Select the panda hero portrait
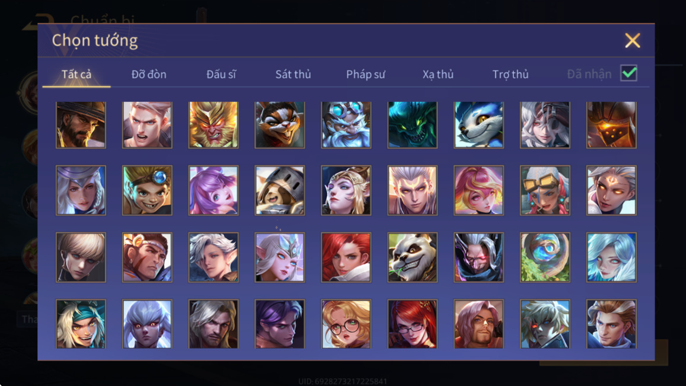The image size is (686, 386). [x=412, y=257]
